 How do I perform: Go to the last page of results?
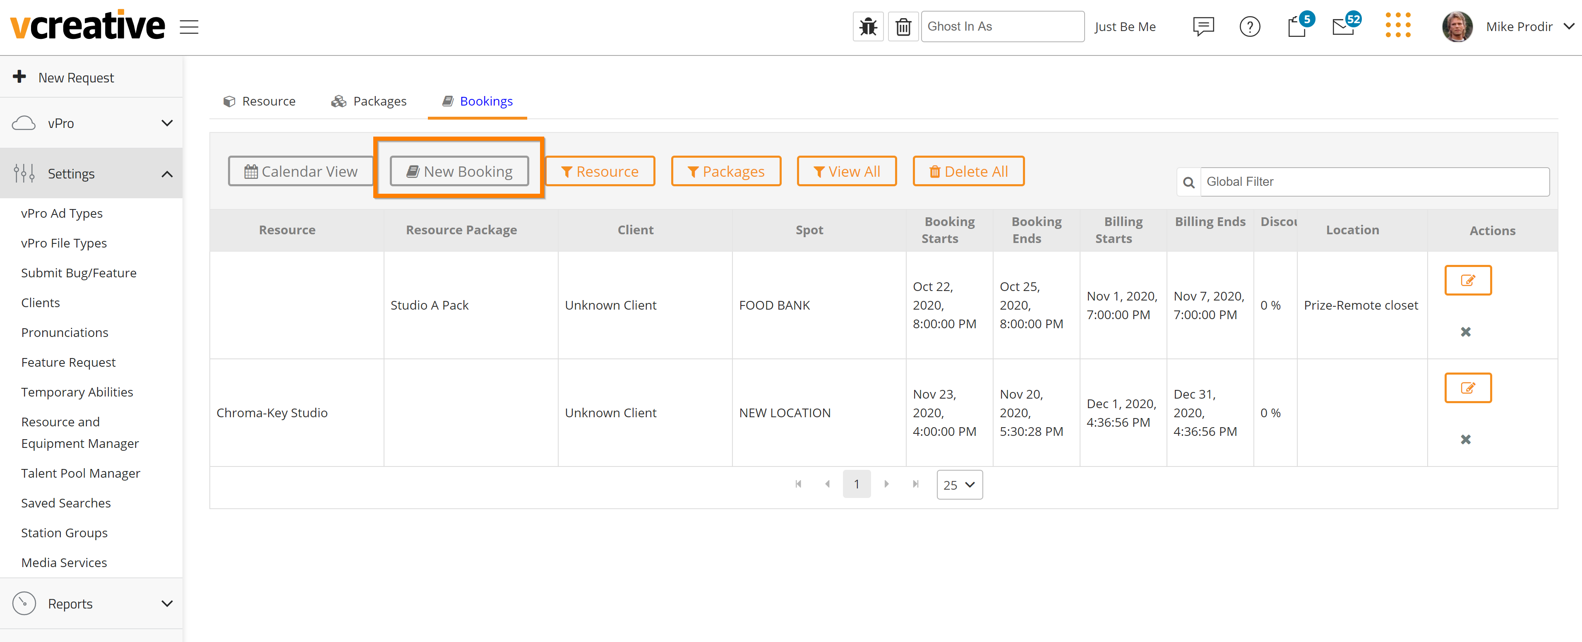(916, 484)
